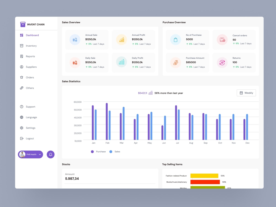276x207 pixels.
Task: Click the $5421,11 statistic text
Action: click(143, 93)
